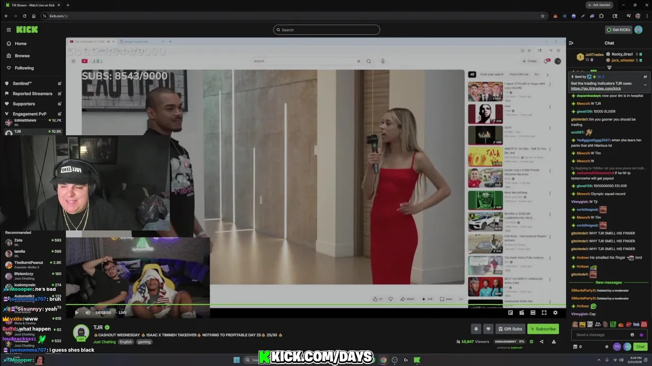Click the clip creation icon in player
Viewport: 652px width, 366px height.
point(522,313)
